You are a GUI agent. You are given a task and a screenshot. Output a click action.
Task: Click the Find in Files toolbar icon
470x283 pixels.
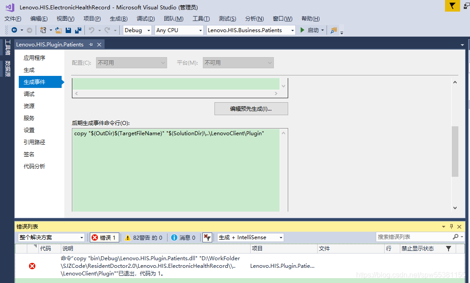pyautogui.click(x=334, y=30)
